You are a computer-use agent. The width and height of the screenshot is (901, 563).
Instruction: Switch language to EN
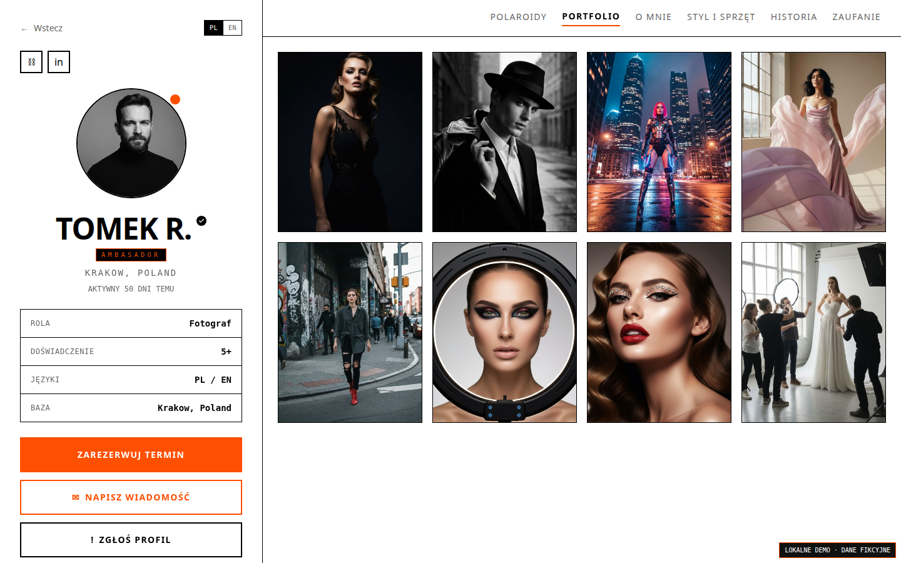coord(232,28)
